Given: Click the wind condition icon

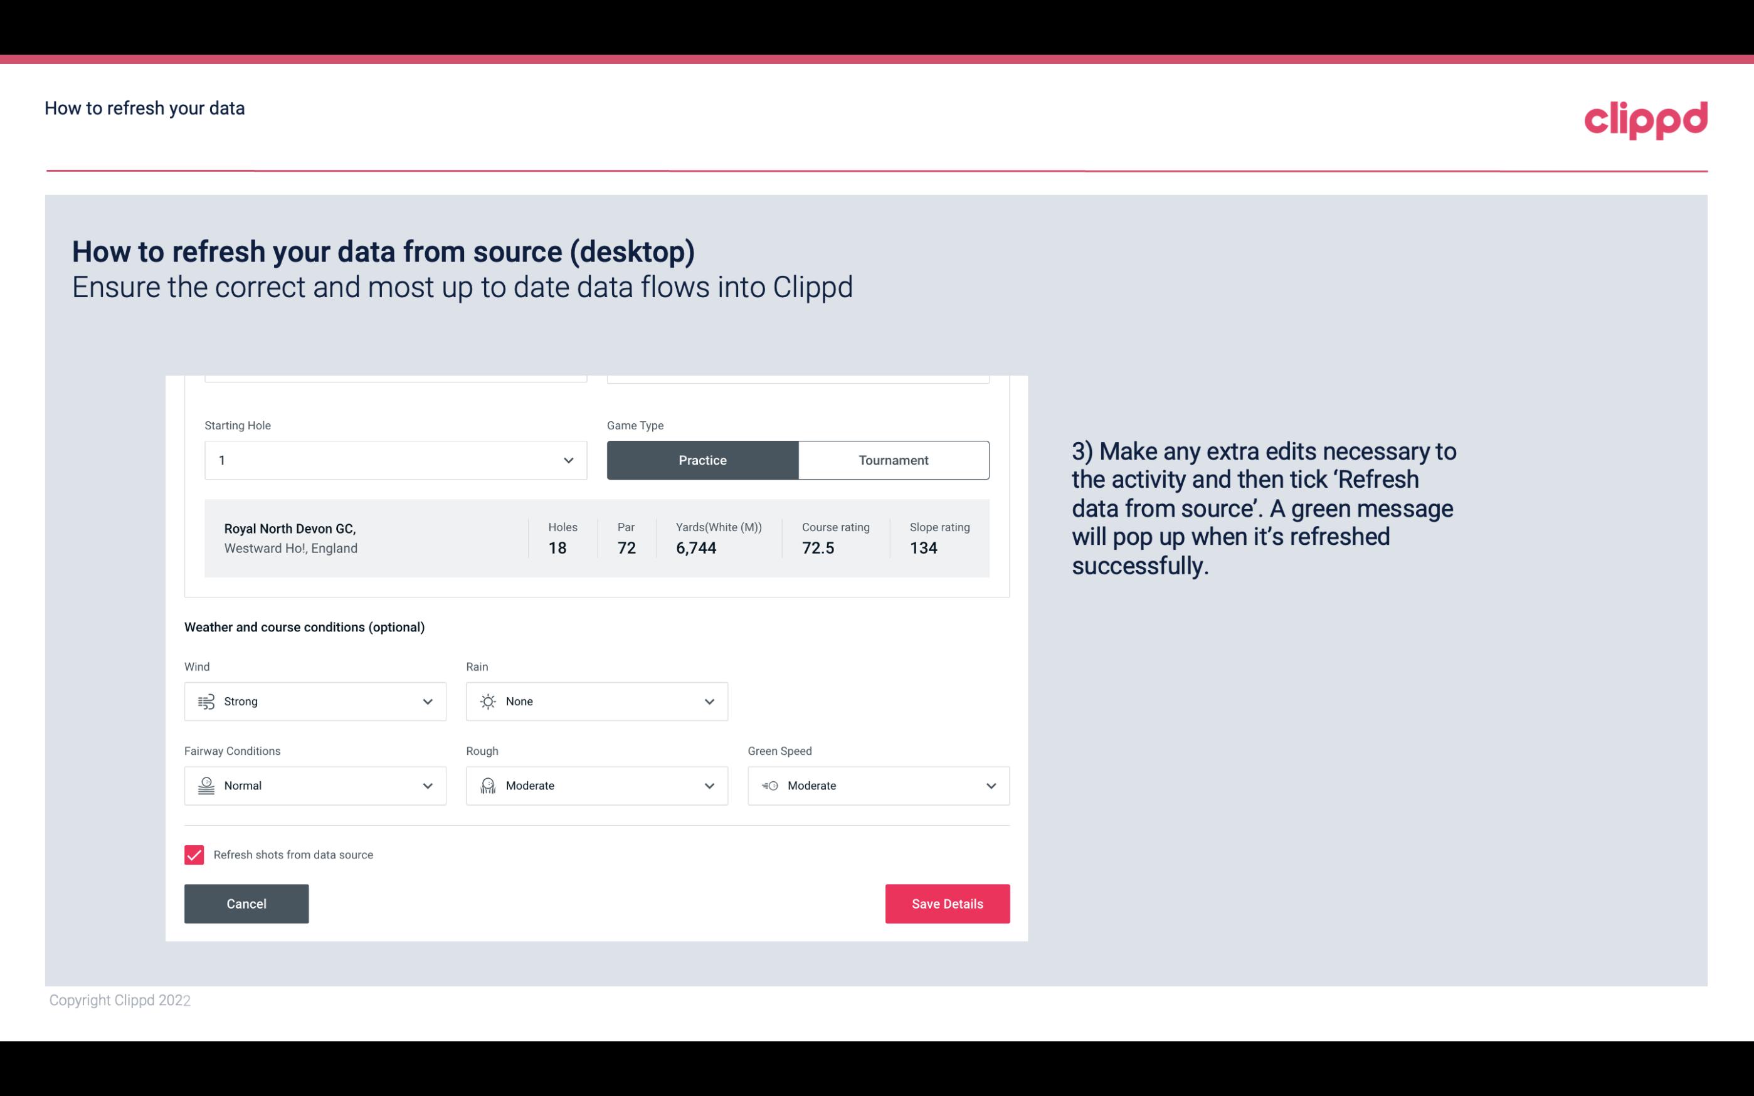Looking at the screenshot, I should (206, 701).
